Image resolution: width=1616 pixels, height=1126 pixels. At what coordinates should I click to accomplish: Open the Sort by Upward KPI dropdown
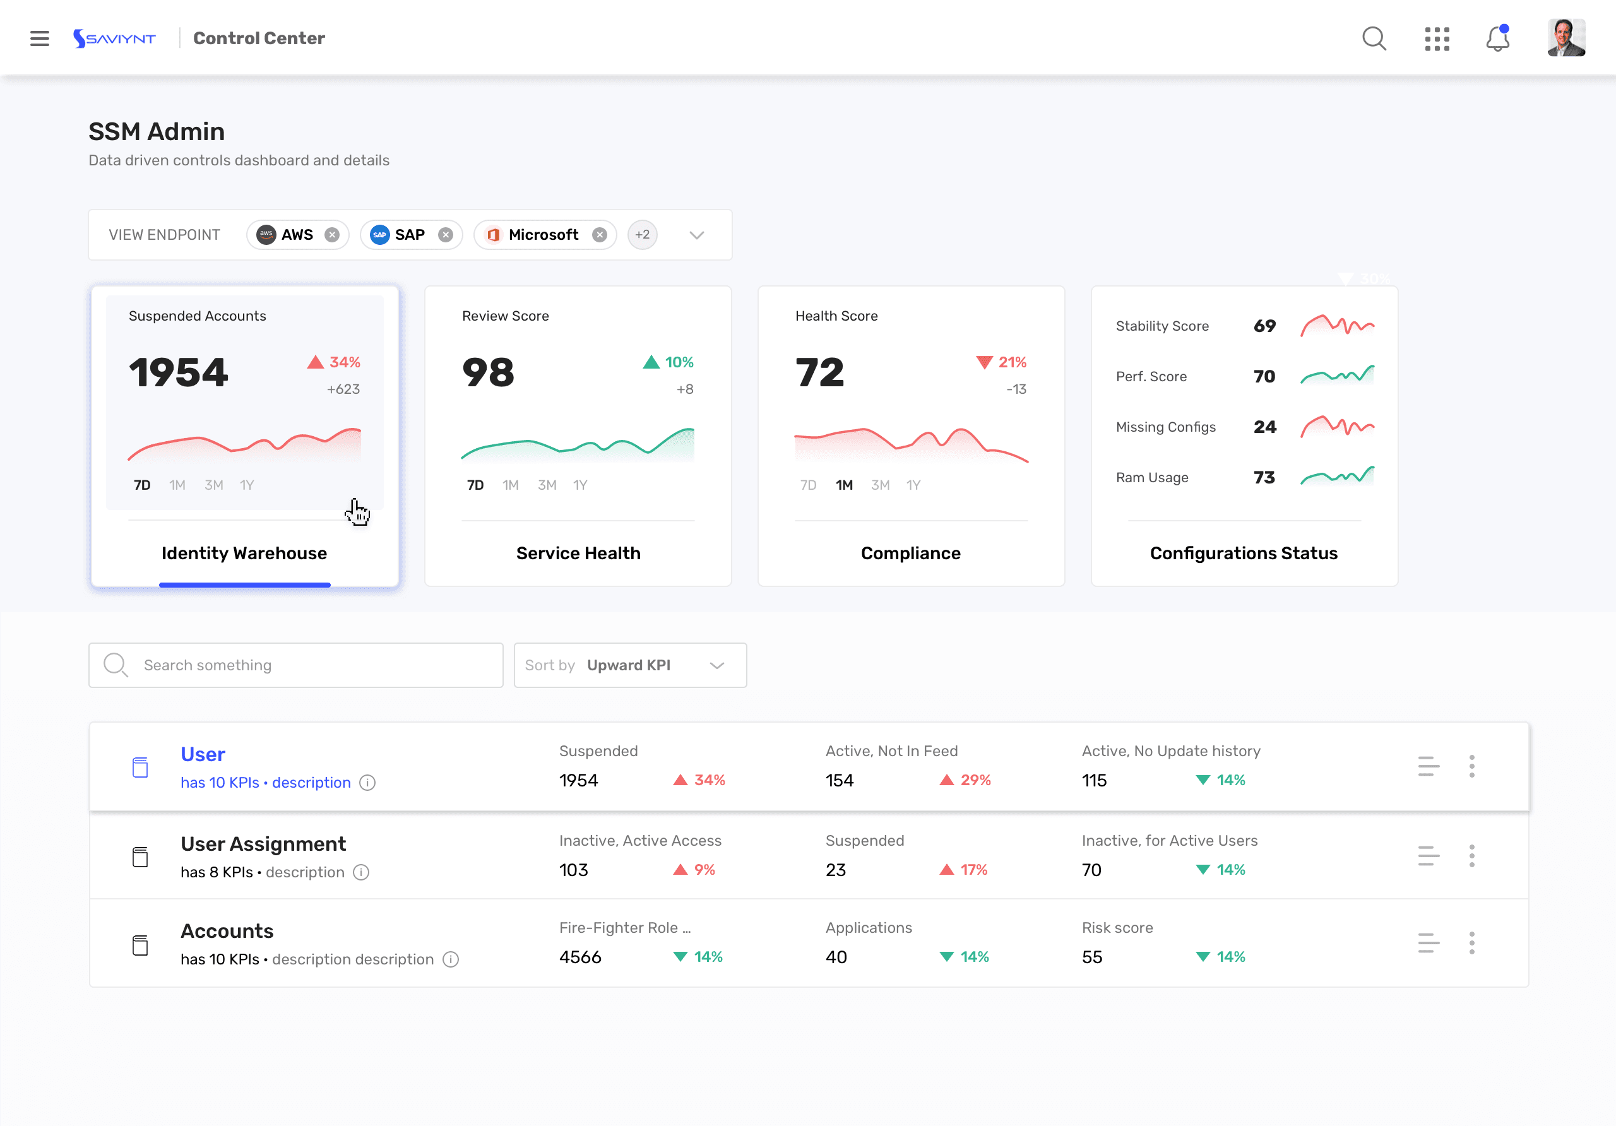pyautogui.click(x=629, y=665)
